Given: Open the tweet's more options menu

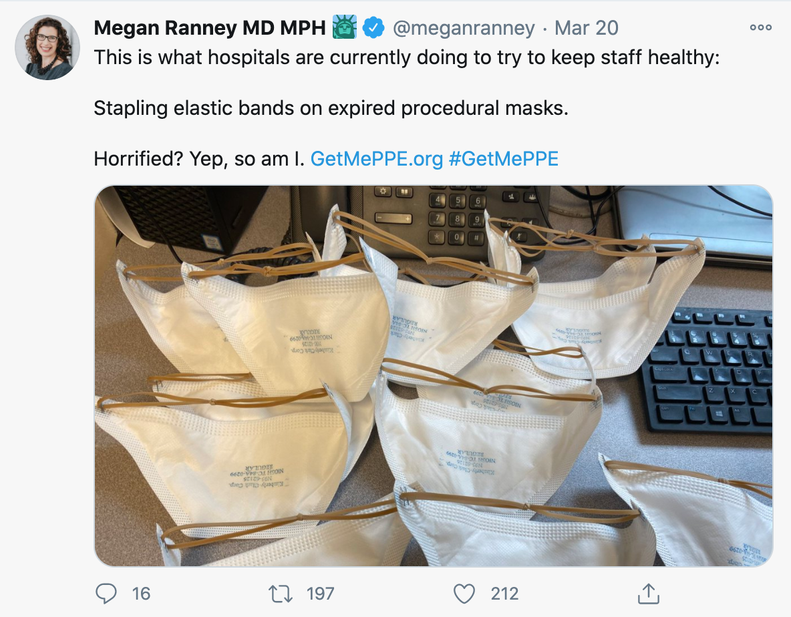Looking at the screenshot, I should point(760,27).
